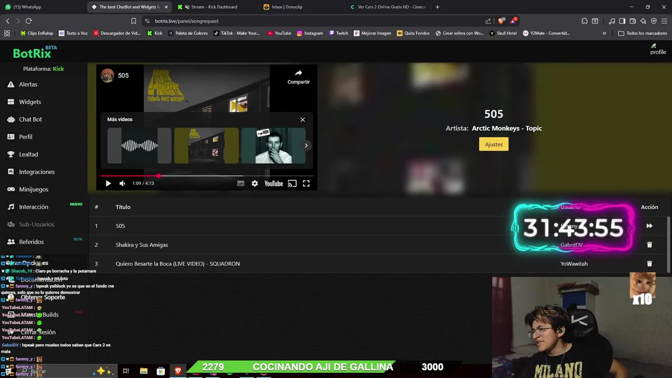This screenshot has height=378, width=672.
Task: Click the BotRix logo
Action: tap(32, 53)
